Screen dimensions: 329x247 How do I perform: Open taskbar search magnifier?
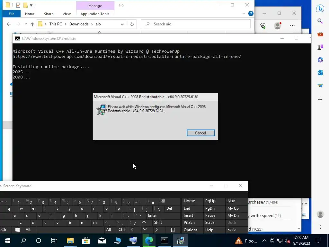coord(23,240)
